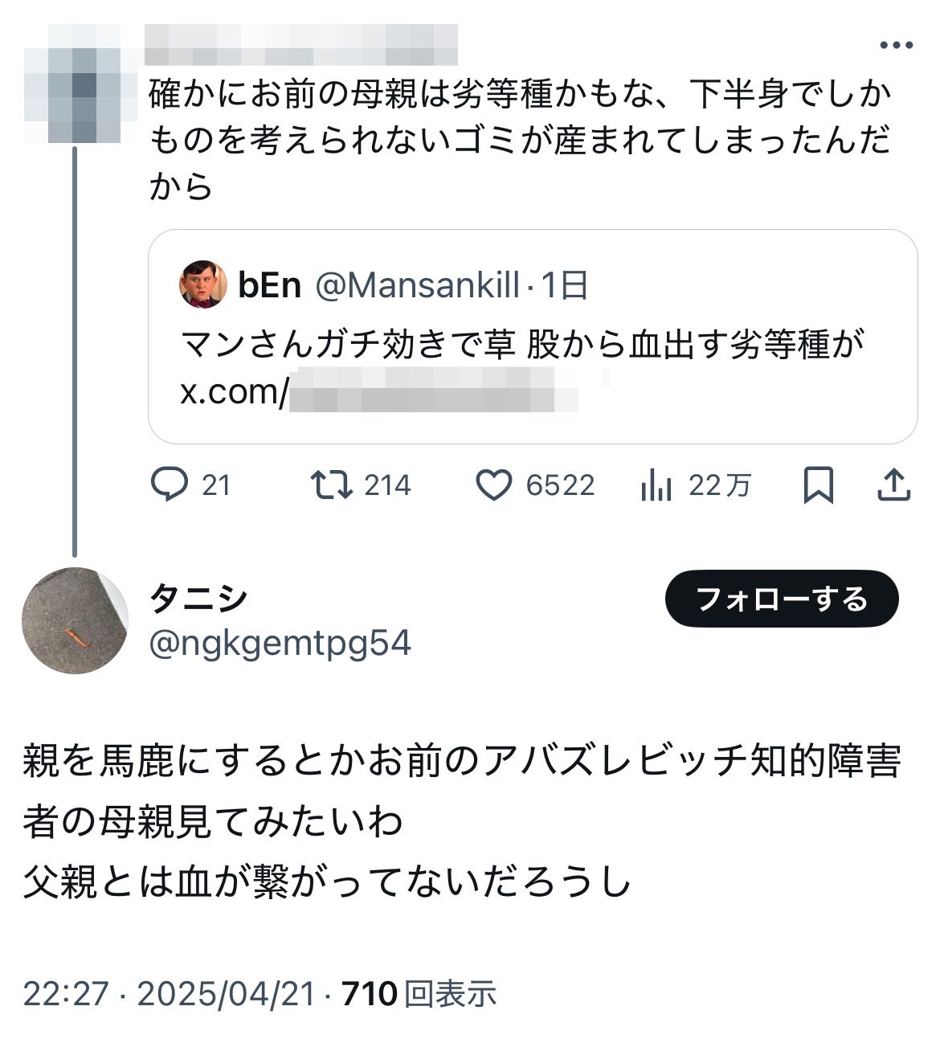Like the post with the heart icon
This screenshot has height=1043, width=940.
coord(493,485)
